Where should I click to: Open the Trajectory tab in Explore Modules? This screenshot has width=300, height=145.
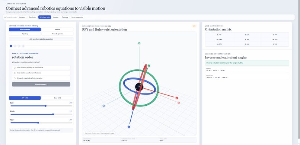[65, 17]
